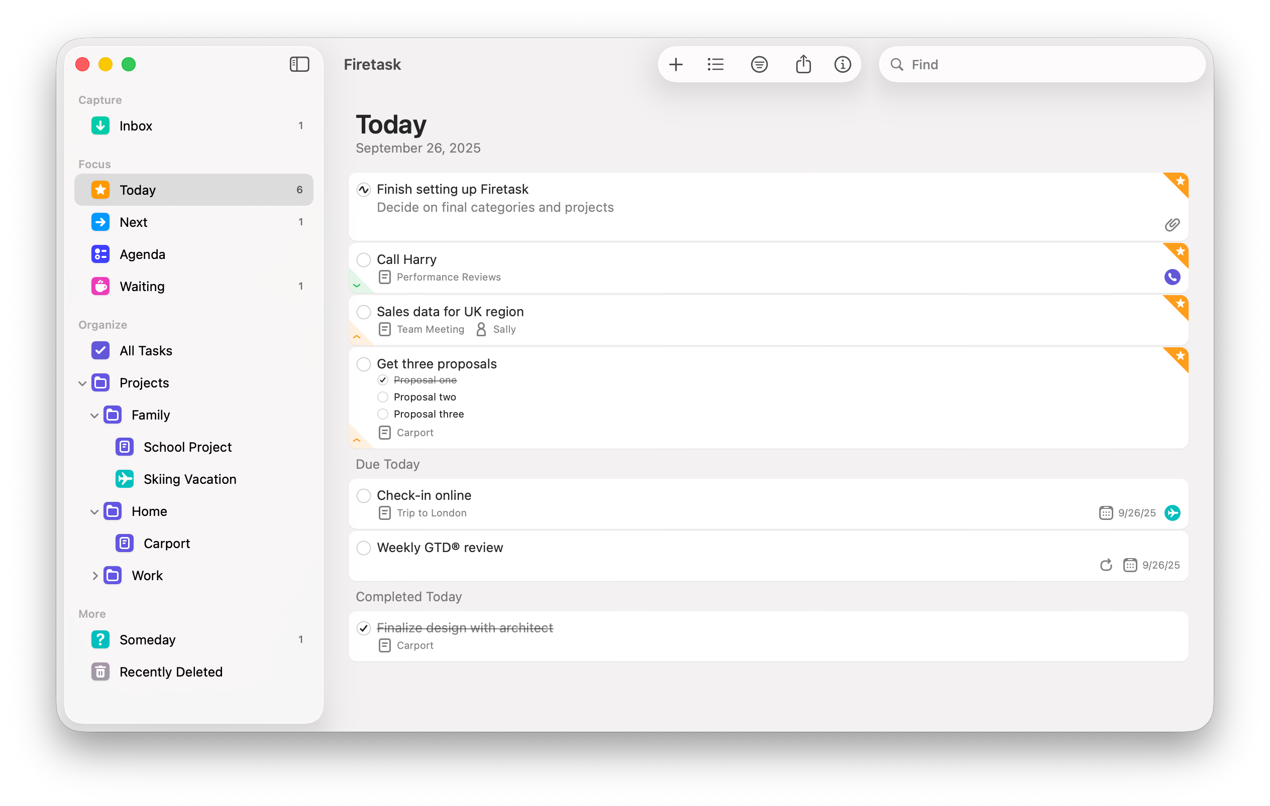Collapse the Projects folder chevron
The image size is (1270, 806).
(x=82, y=383)
